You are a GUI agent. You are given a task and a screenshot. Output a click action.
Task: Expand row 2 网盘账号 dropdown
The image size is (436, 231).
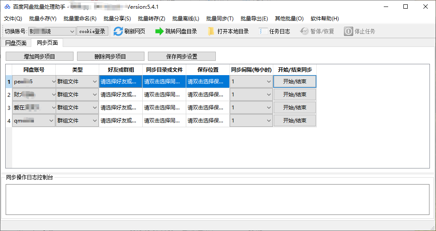coord(34,95)
